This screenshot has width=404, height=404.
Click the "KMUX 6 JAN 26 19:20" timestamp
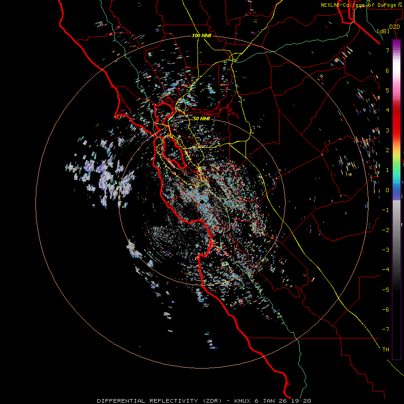click(272, 401)
